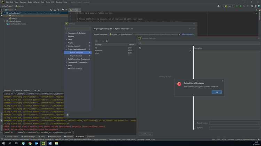This screenshot has width=261, height=146.
Task: Click the locate opened file icon in Project panel
Action: (x=51, y=10)
